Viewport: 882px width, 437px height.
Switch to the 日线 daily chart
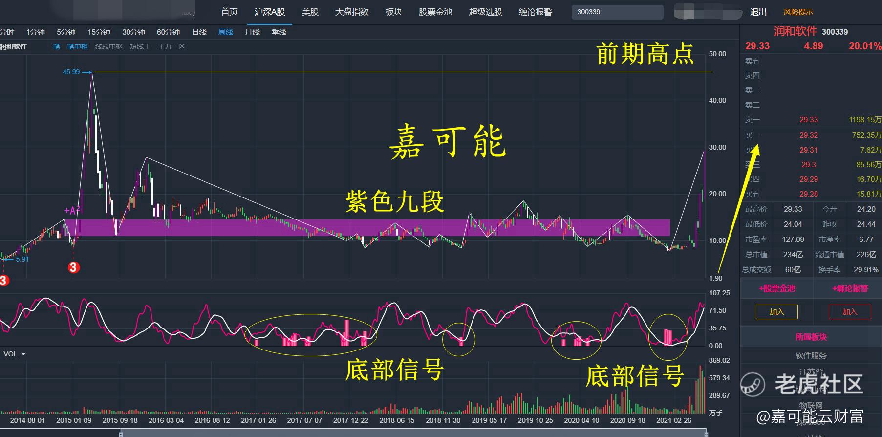199,32
